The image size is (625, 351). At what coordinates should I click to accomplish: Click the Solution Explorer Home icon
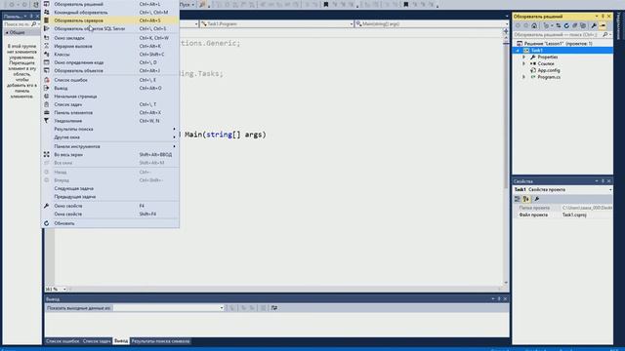click(x=534, y=25)
